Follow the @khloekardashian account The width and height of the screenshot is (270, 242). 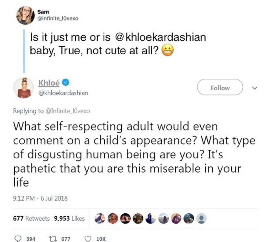click(220, 87)
